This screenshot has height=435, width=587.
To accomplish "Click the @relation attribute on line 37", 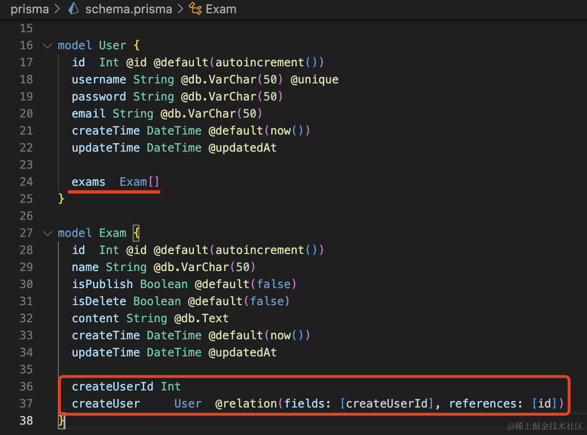I will [246, 404].
